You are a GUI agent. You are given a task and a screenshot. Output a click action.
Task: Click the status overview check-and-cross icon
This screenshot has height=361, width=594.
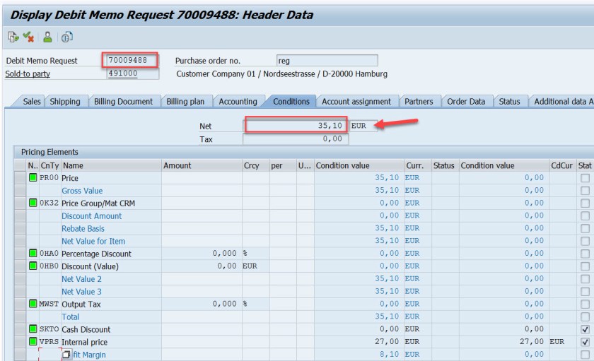(x=28, y=37)
